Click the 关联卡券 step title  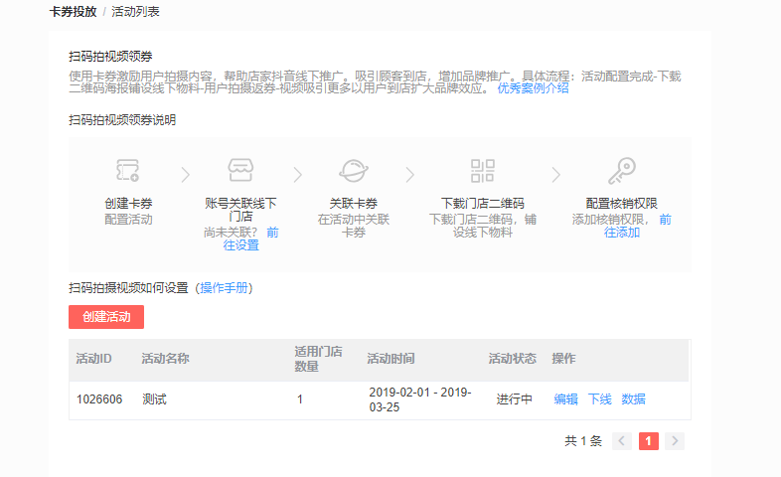354,203
